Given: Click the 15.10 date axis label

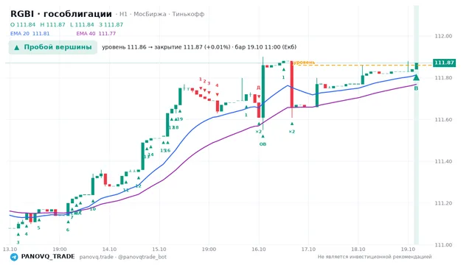Looking at the screenshot, I should click(159, 250).
